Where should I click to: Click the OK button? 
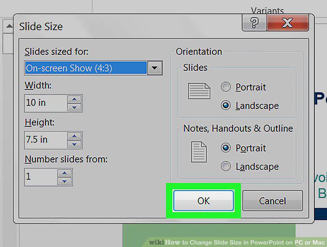click(x=203, y=200)
